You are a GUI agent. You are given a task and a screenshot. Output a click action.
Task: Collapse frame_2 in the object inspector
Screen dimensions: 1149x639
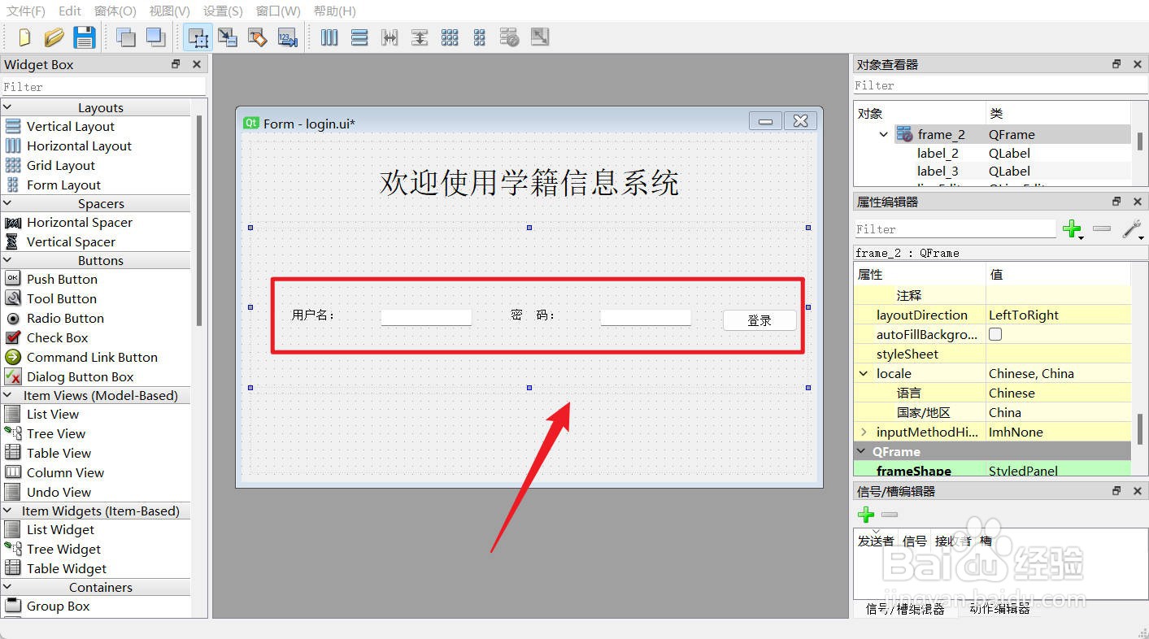click(x=881, y=134)
